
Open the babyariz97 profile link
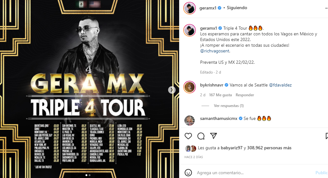coord(231,148)
